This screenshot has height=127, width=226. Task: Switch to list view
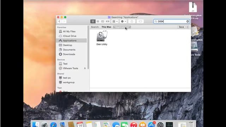[98, 22]
